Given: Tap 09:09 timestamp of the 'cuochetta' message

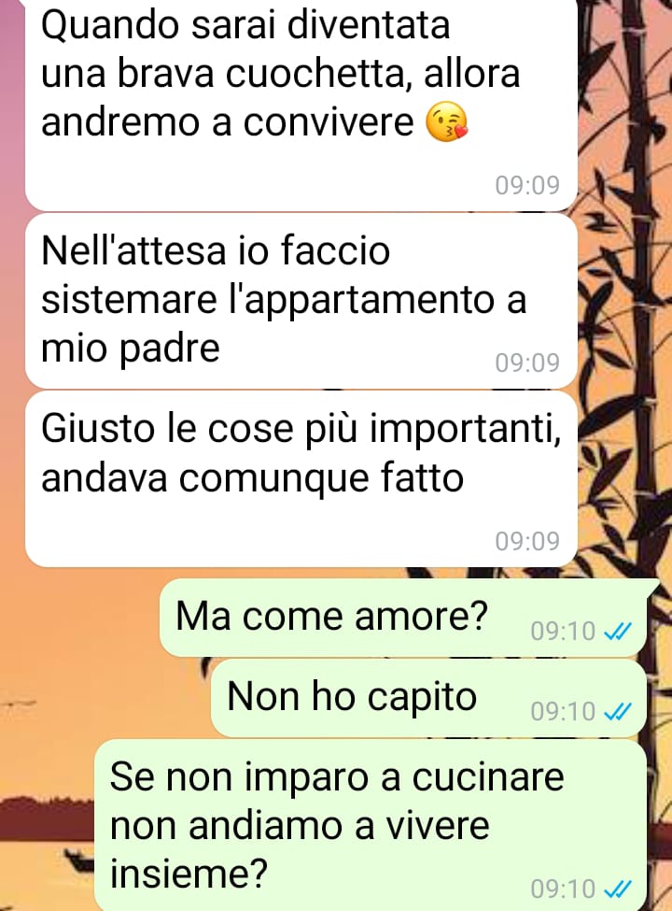Looking at the screenshot, I should [x=527, y=185].
